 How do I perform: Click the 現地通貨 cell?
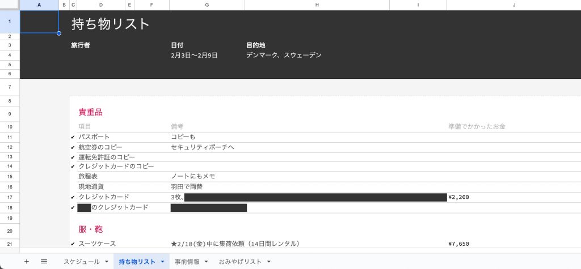tap(91, 187)
